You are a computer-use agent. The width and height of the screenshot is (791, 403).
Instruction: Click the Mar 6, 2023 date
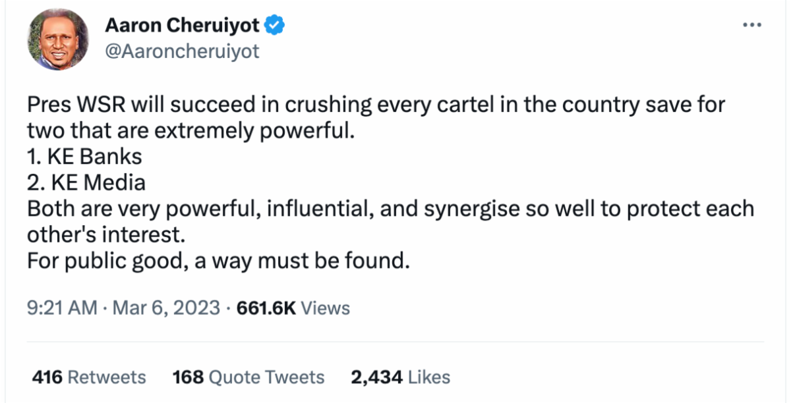click(165, 308)
